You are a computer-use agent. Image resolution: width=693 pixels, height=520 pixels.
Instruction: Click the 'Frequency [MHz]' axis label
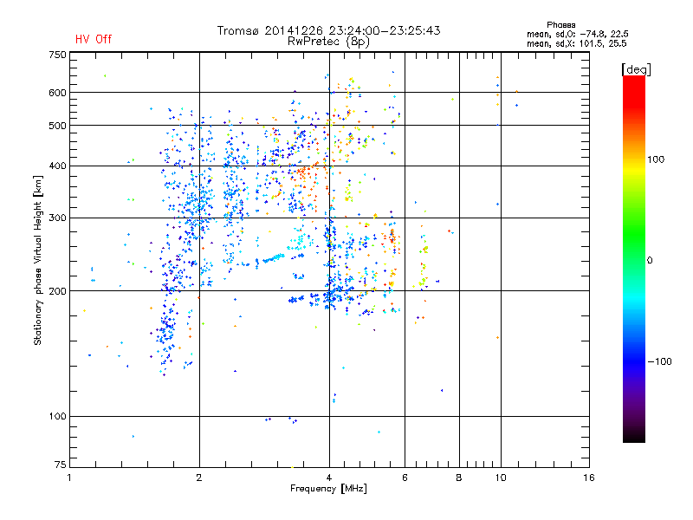pyautogui.click(x=328, y=489)
